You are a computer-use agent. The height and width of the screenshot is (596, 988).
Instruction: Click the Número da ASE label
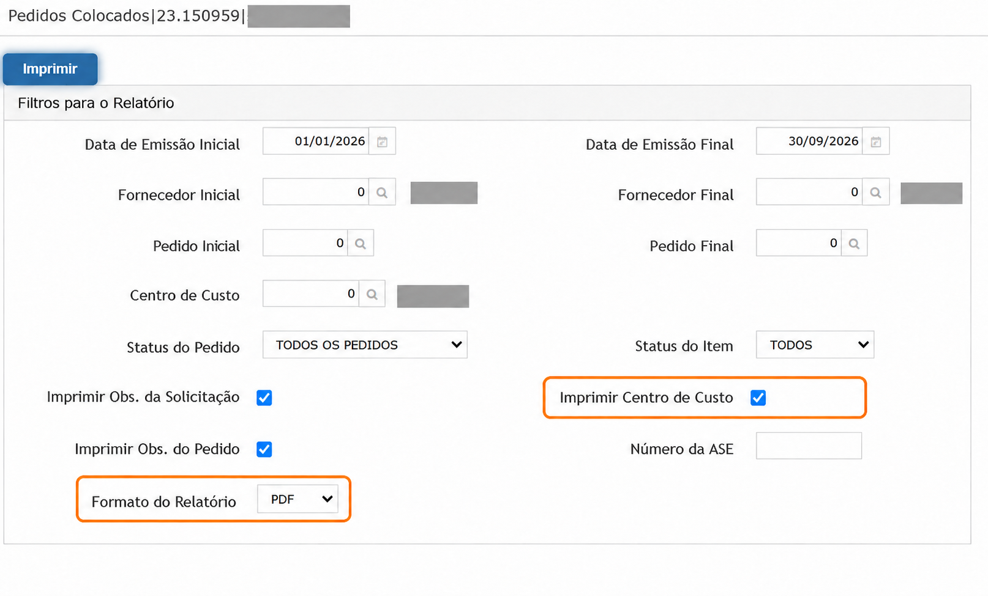(x=682, y=449)
